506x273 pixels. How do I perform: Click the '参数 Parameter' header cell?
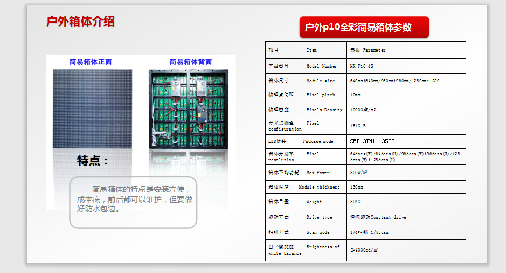coord(406,50)
